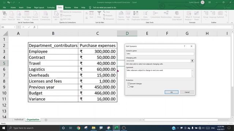Open Chrome from the taskbar

click(78, 128)
